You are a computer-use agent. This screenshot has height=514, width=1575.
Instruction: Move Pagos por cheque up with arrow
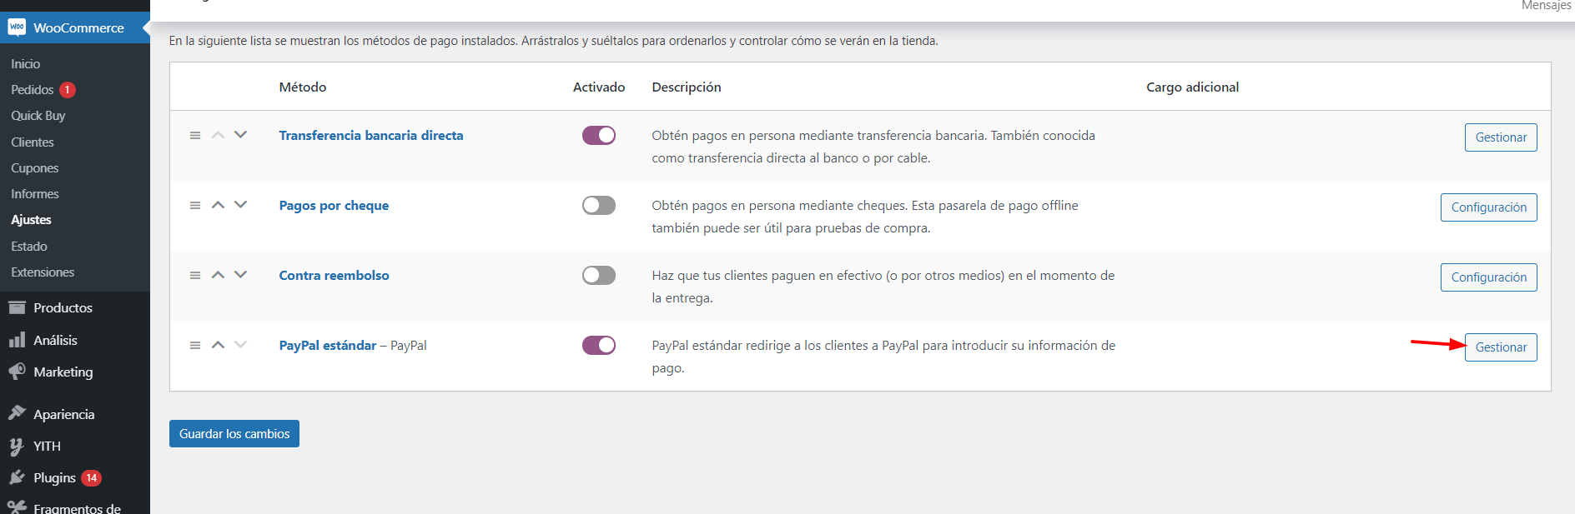218,205
